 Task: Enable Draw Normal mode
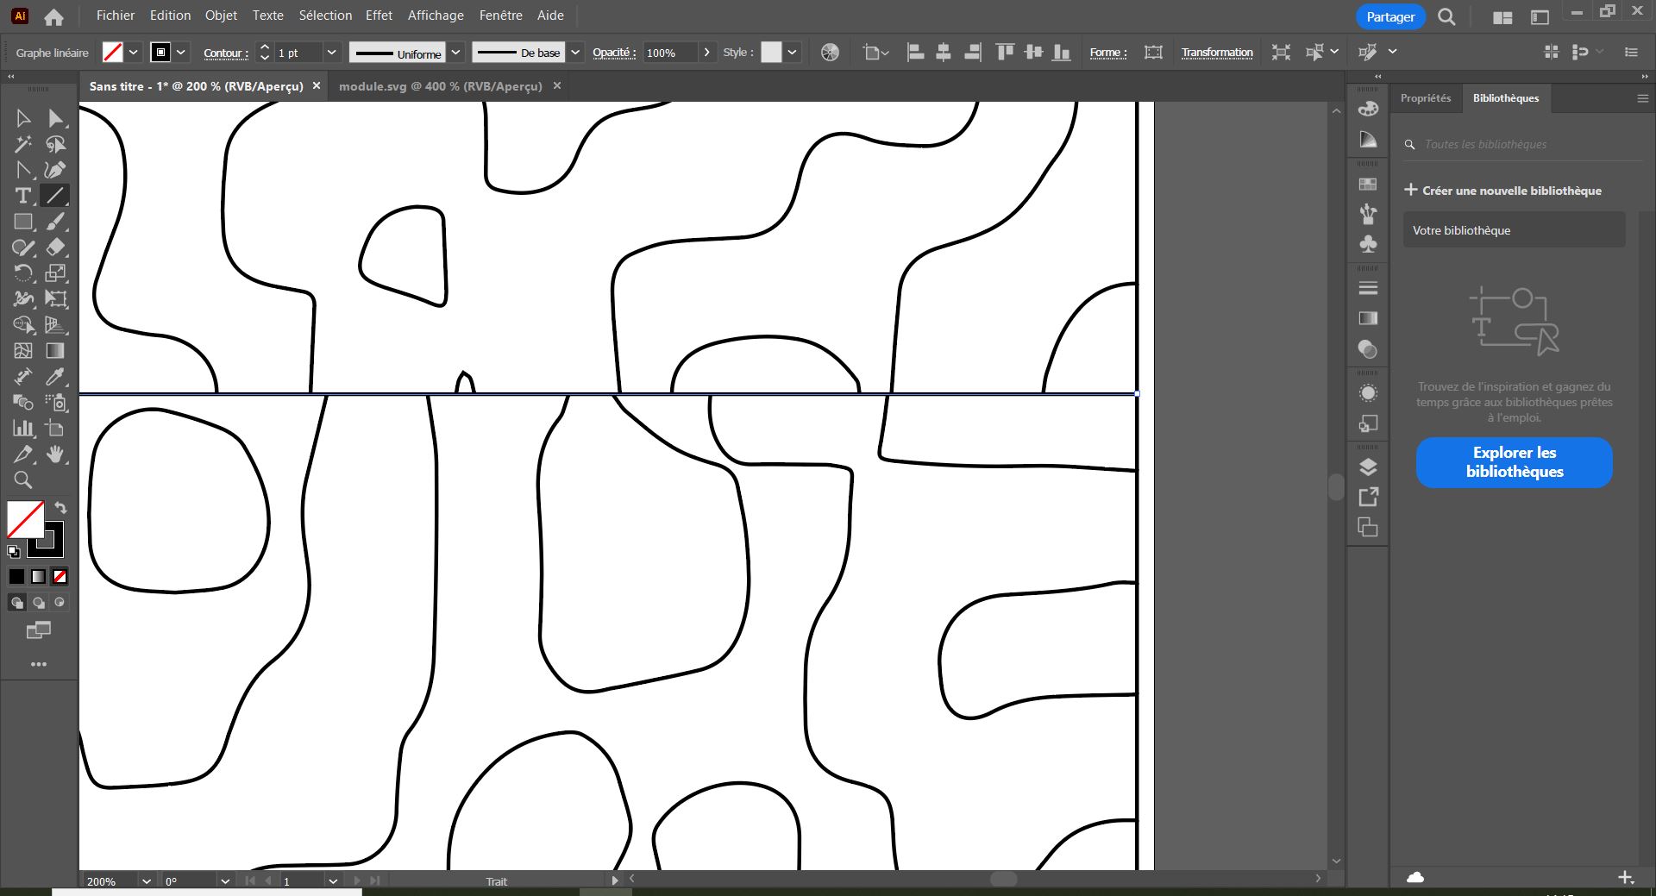[17, 603]
